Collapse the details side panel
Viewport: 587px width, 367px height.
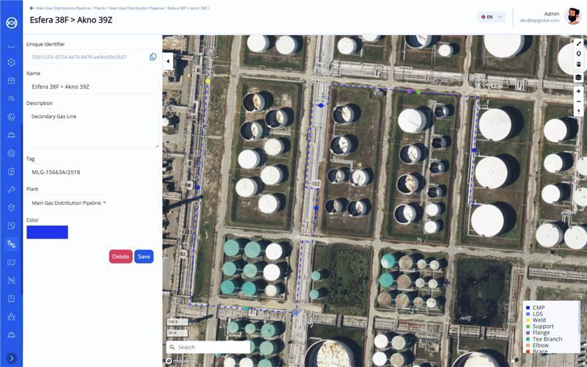[168, 62]
